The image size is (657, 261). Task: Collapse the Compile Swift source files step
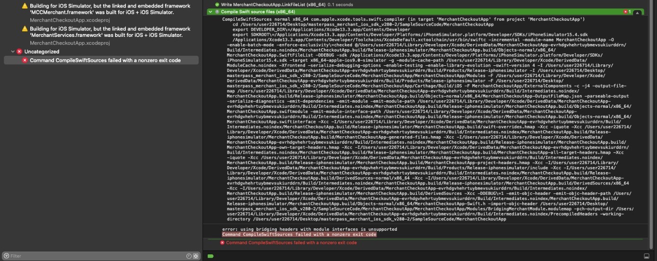[210, 11]
